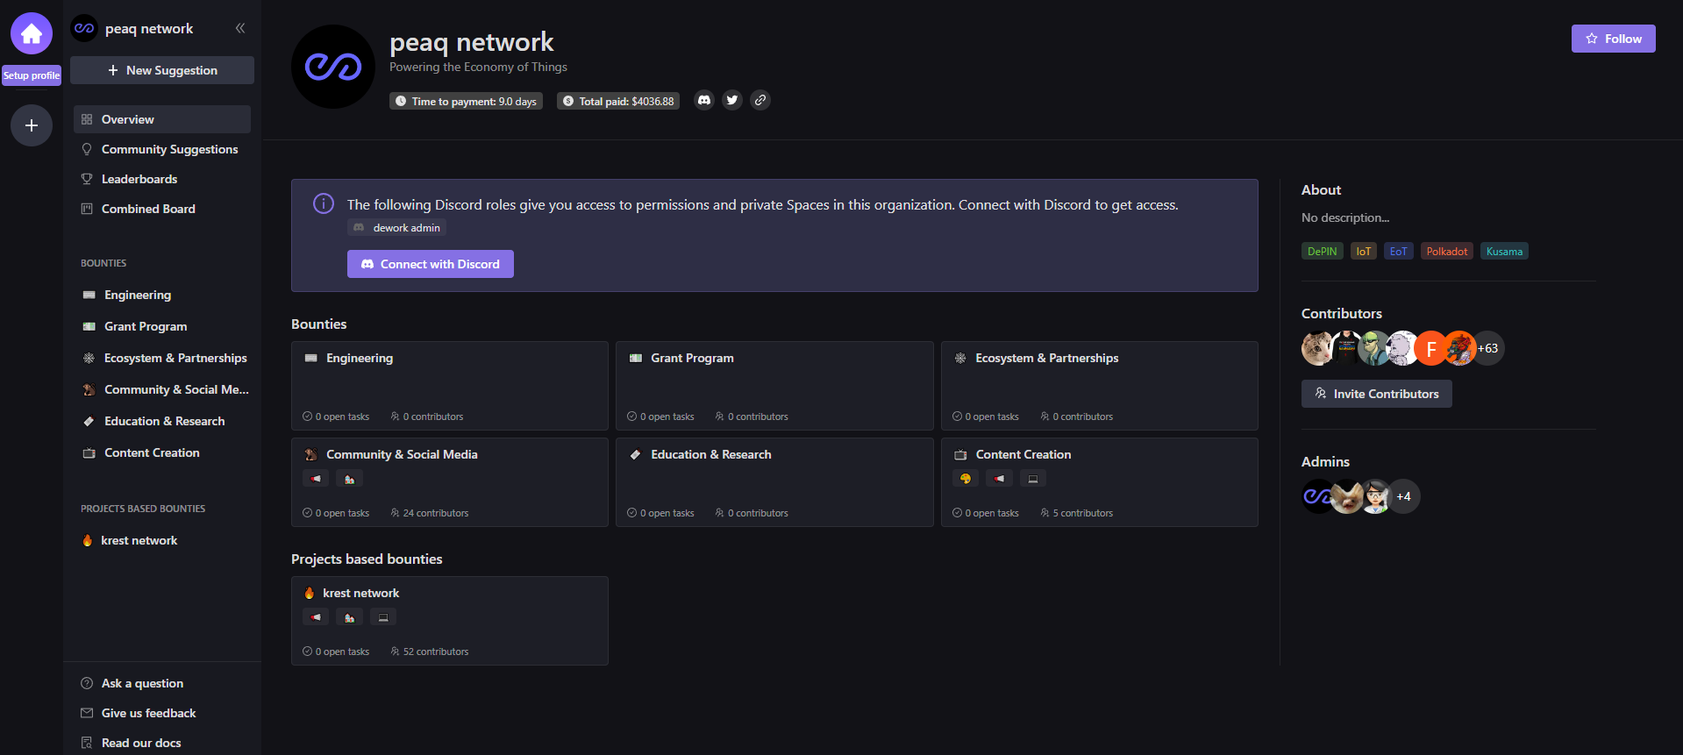Open the Content Creation bounty card
Image resolution: width=1683 pixels, height=755 pixels.
point(1099,482)
